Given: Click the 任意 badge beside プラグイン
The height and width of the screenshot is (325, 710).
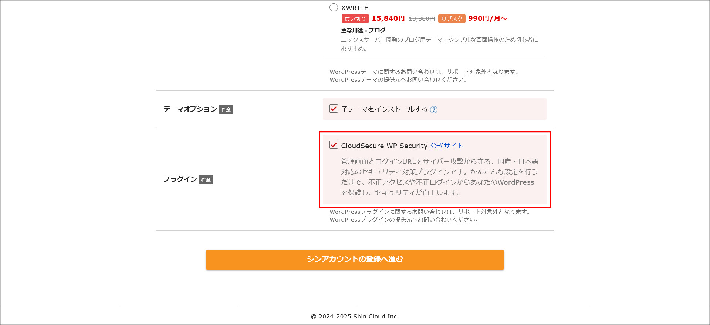Looking at the screenshot, I should point(206,180).
